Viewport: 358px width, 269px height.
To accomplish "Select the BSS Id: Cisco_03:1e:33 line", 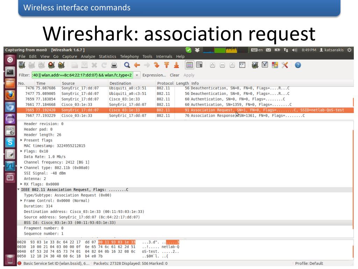I will tap(185, 222).
